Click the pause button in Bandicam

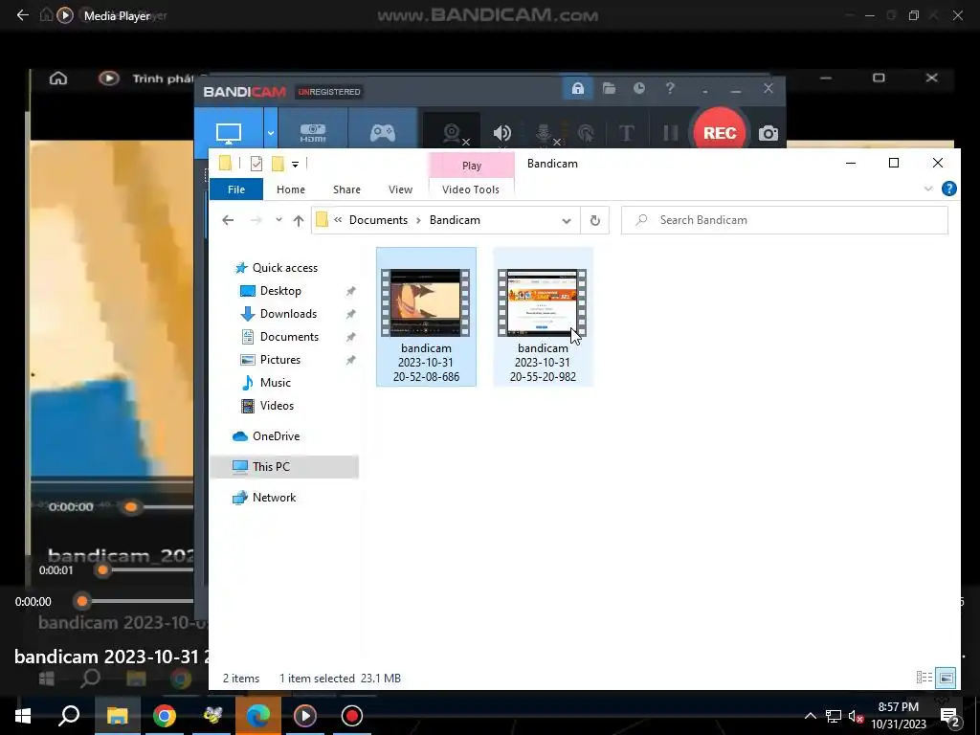click(x=670, y=132)
